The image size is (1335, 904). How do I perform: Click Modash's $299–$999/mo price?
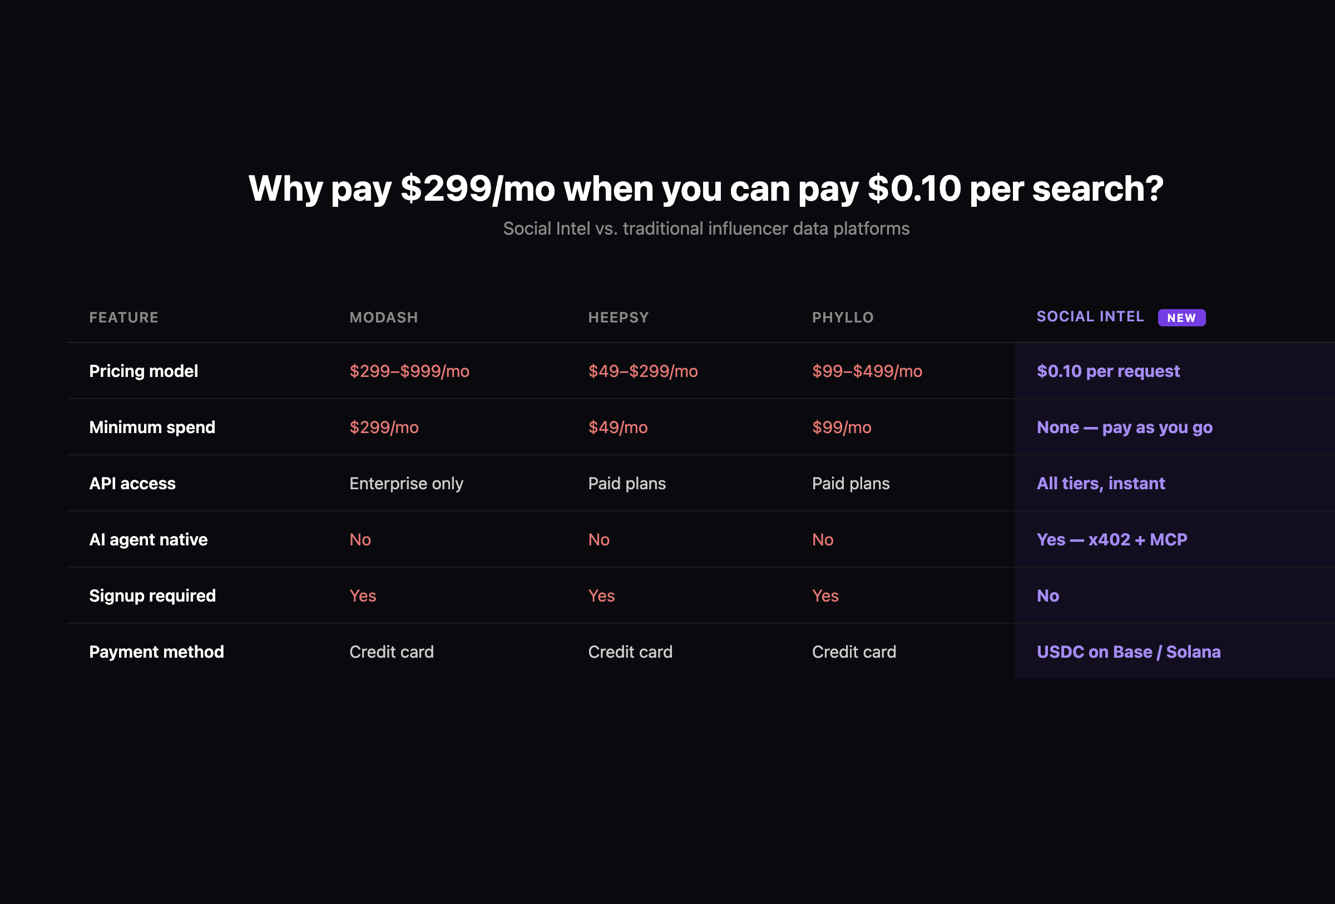click(x=409, y=371)
